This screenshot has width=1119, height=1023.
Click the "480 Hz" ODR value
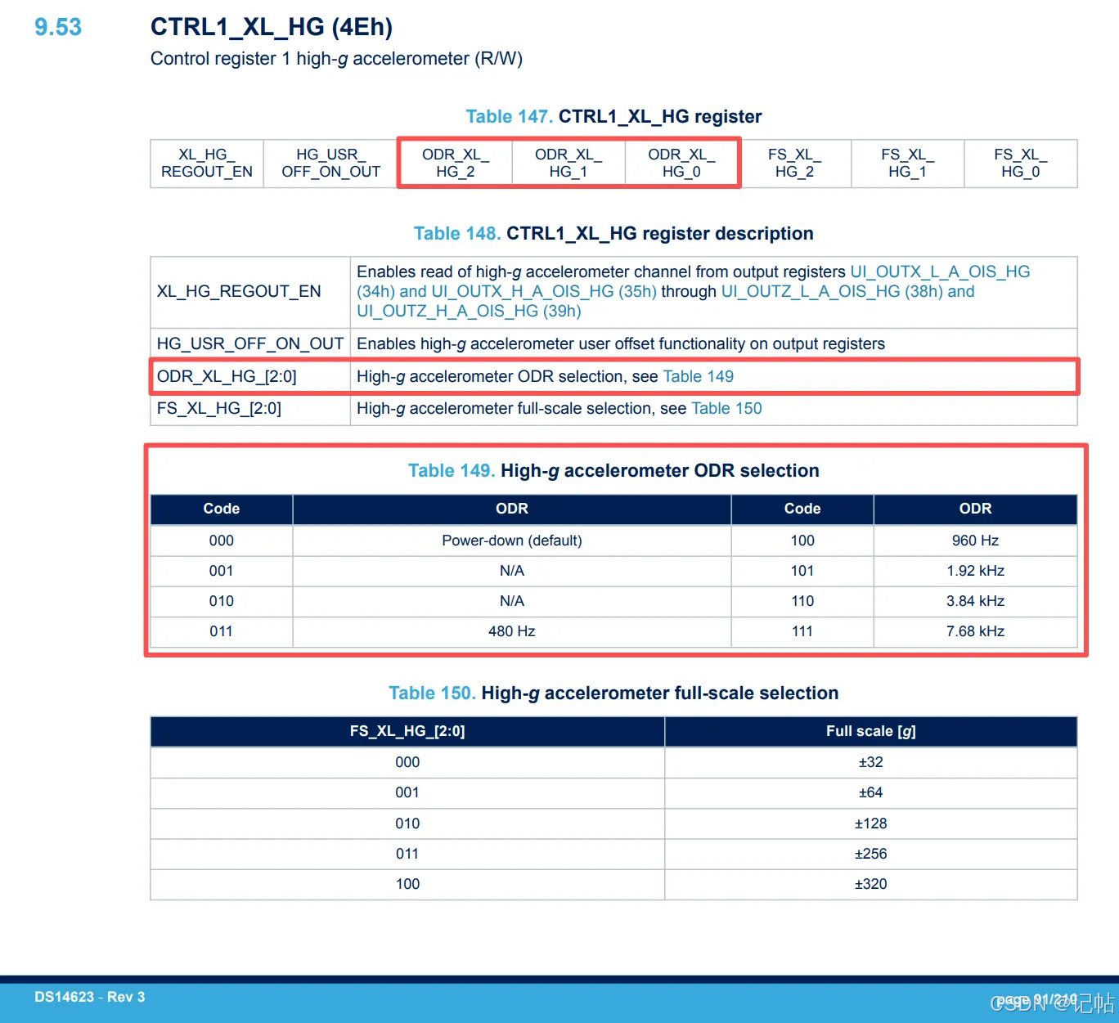pyautogui.click(x=512, y=631)
